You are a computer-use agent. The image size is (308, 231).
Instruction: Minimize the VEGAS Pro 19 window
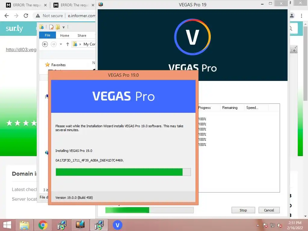pos(262,4)
